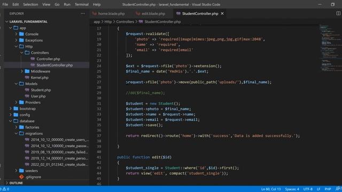Open the Help menu
Screen dimensions: 342x192
coord(97,4)
